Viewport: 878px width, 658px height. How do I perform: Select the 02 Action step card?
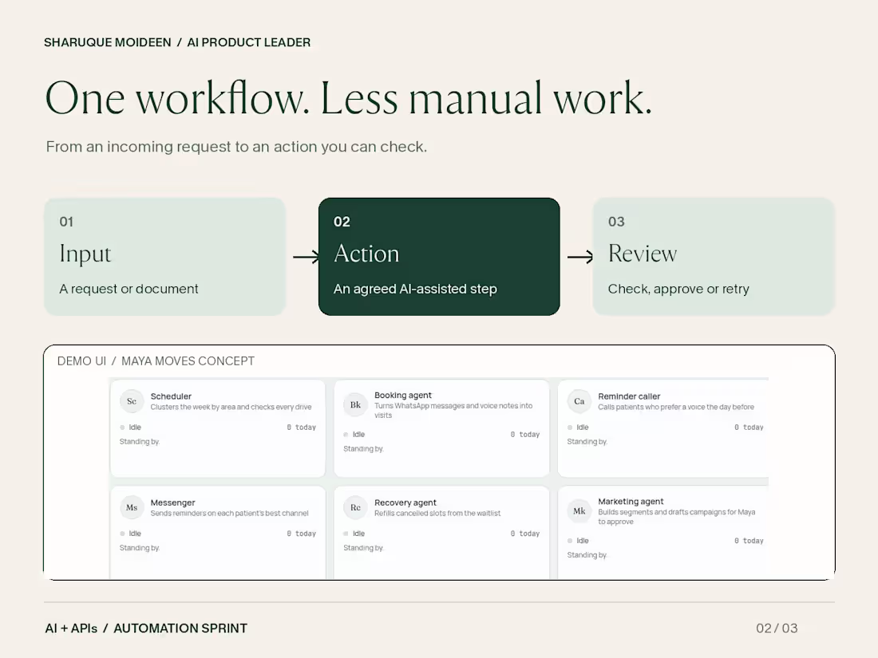439,256
